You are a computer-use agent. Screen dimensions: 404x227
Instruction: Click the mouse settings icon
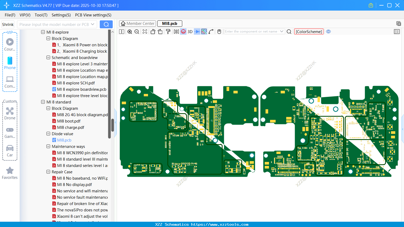click(x=219, y=32)
